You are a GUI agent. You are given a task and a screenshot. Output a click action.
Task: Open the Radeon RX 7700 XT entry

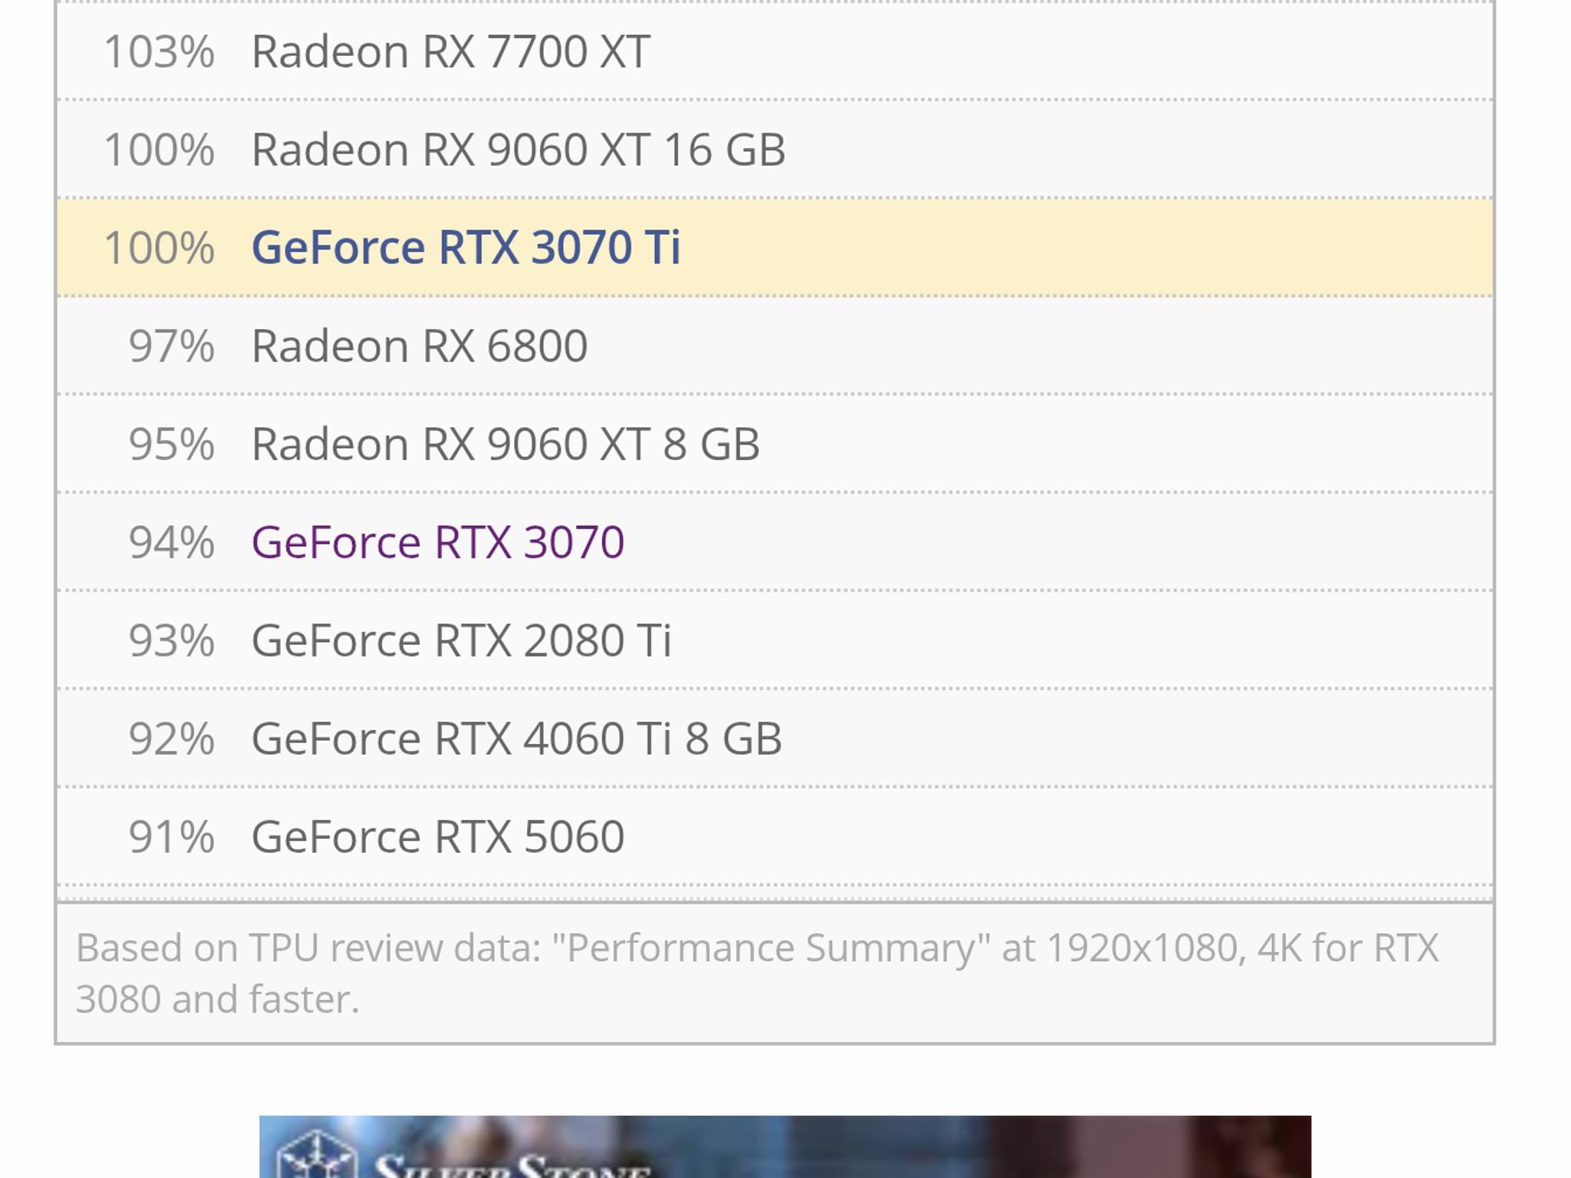451,52
